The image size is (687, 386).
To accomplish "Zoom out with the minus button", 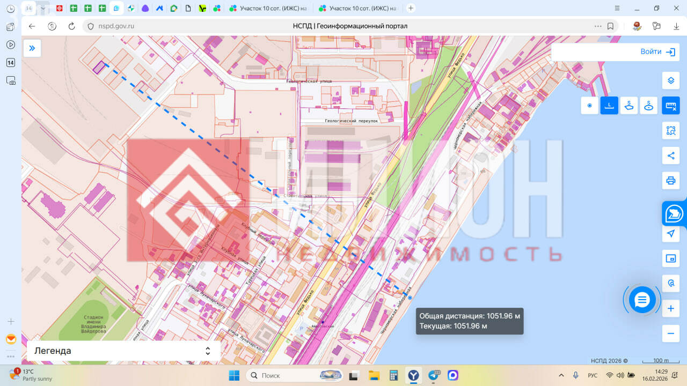I will [670, 333].
